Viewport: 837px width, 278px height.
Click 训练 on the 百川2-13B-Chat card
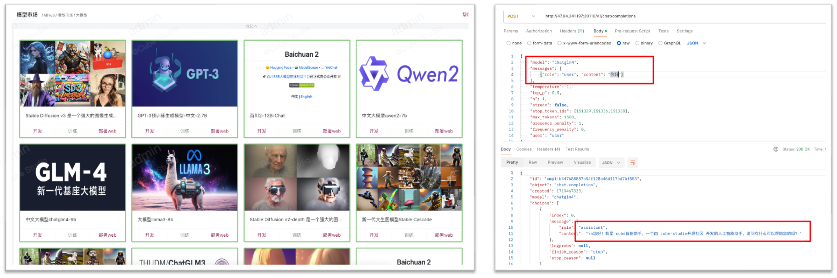(297, 131)
